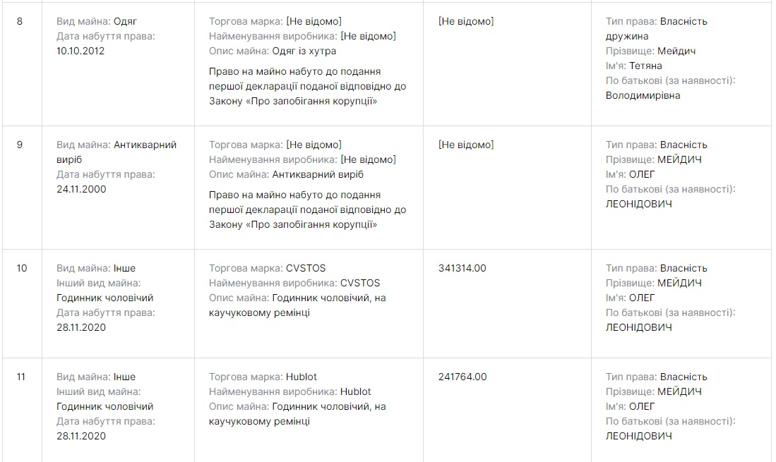Click row number 10 cell
Image resolution: width=776 pixels, height=462 pixels.
coord(21,268)
